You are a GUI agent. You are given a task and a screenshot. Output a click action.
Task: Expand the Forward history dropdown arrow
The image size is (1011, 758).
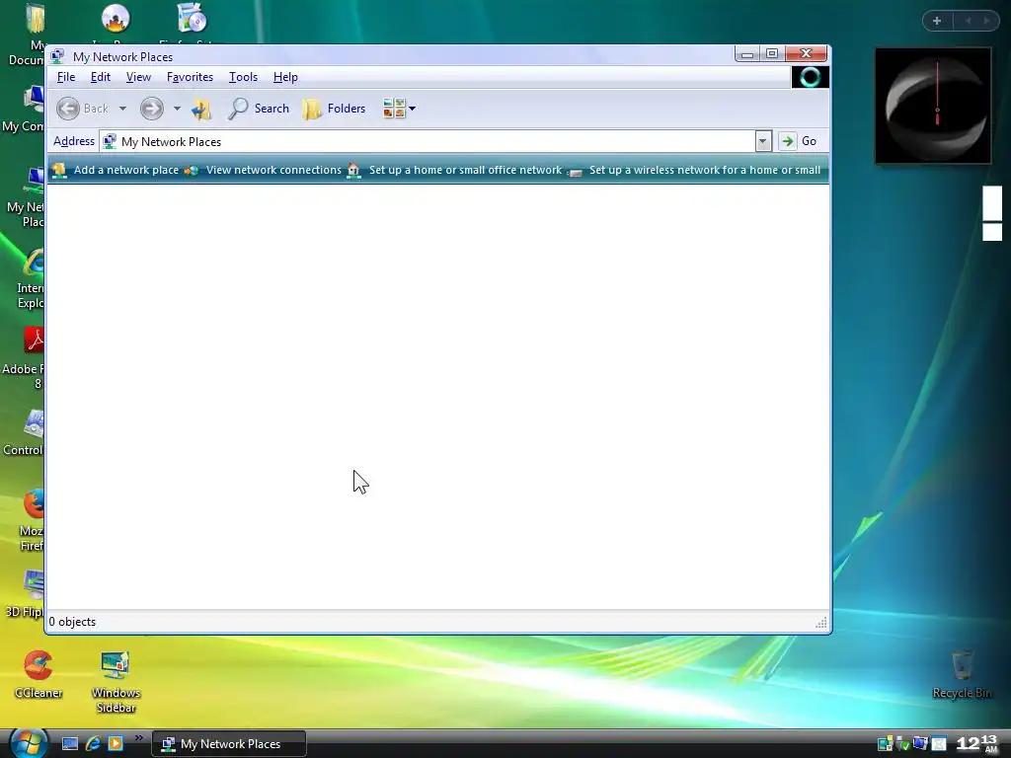tap(177, 109)
